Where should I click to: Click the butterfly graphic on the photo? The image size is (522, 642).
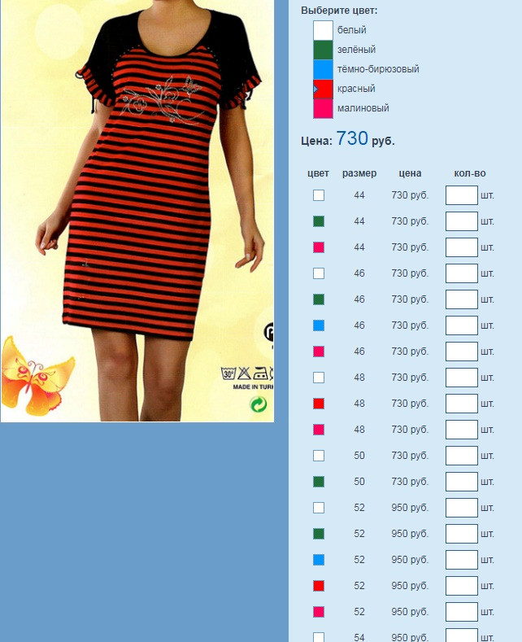coord(37,377)
